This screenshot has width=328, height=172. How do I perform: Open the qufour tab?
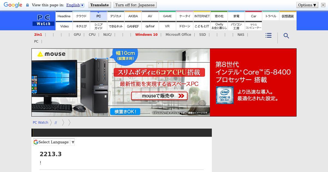pos(150,26)
